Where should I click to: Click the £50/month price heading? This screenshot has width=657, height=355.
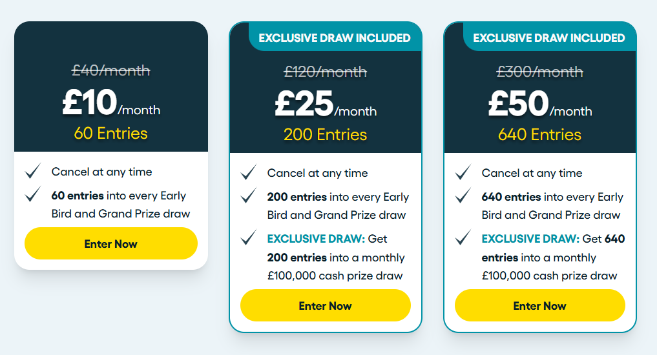coord(540,104)
